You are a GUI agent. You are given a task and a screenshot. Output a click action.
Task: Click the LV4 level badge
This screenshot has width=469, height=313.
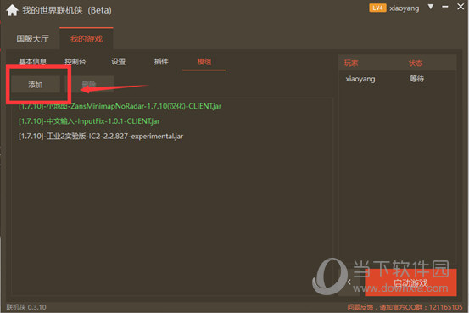(377, 8)
